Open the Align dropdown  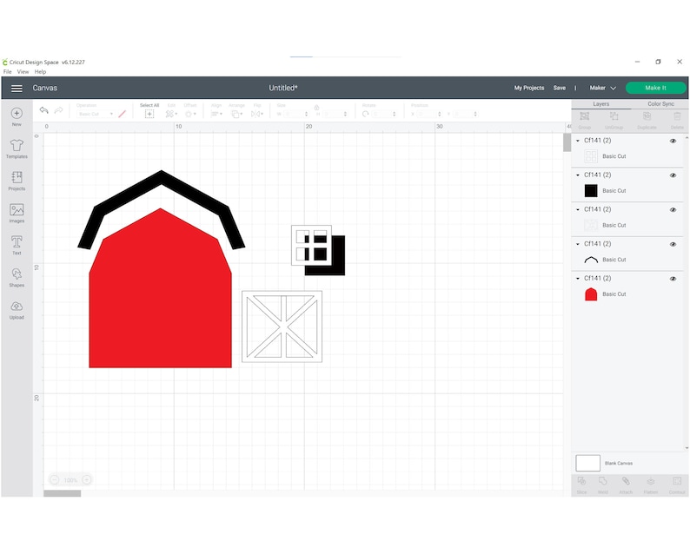click(x=216, y=114)
